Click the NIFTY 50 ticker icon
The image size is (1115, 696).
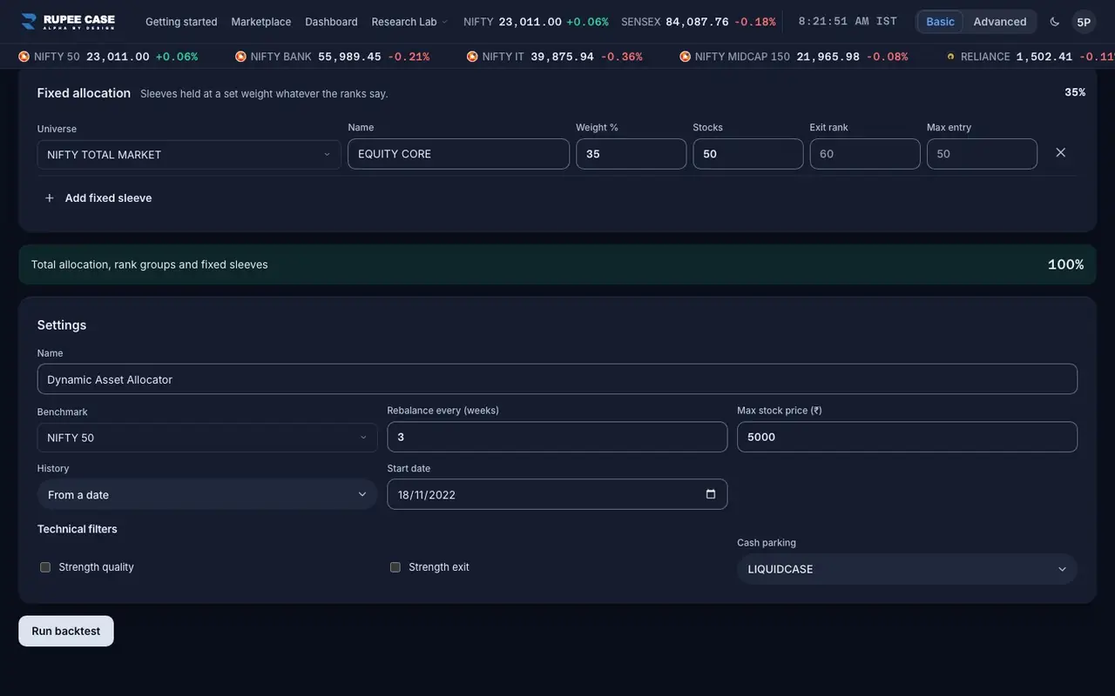(x=24, y=57)
